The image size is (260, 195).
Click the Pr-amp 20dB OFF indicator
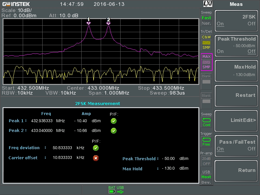pos(206,161)
